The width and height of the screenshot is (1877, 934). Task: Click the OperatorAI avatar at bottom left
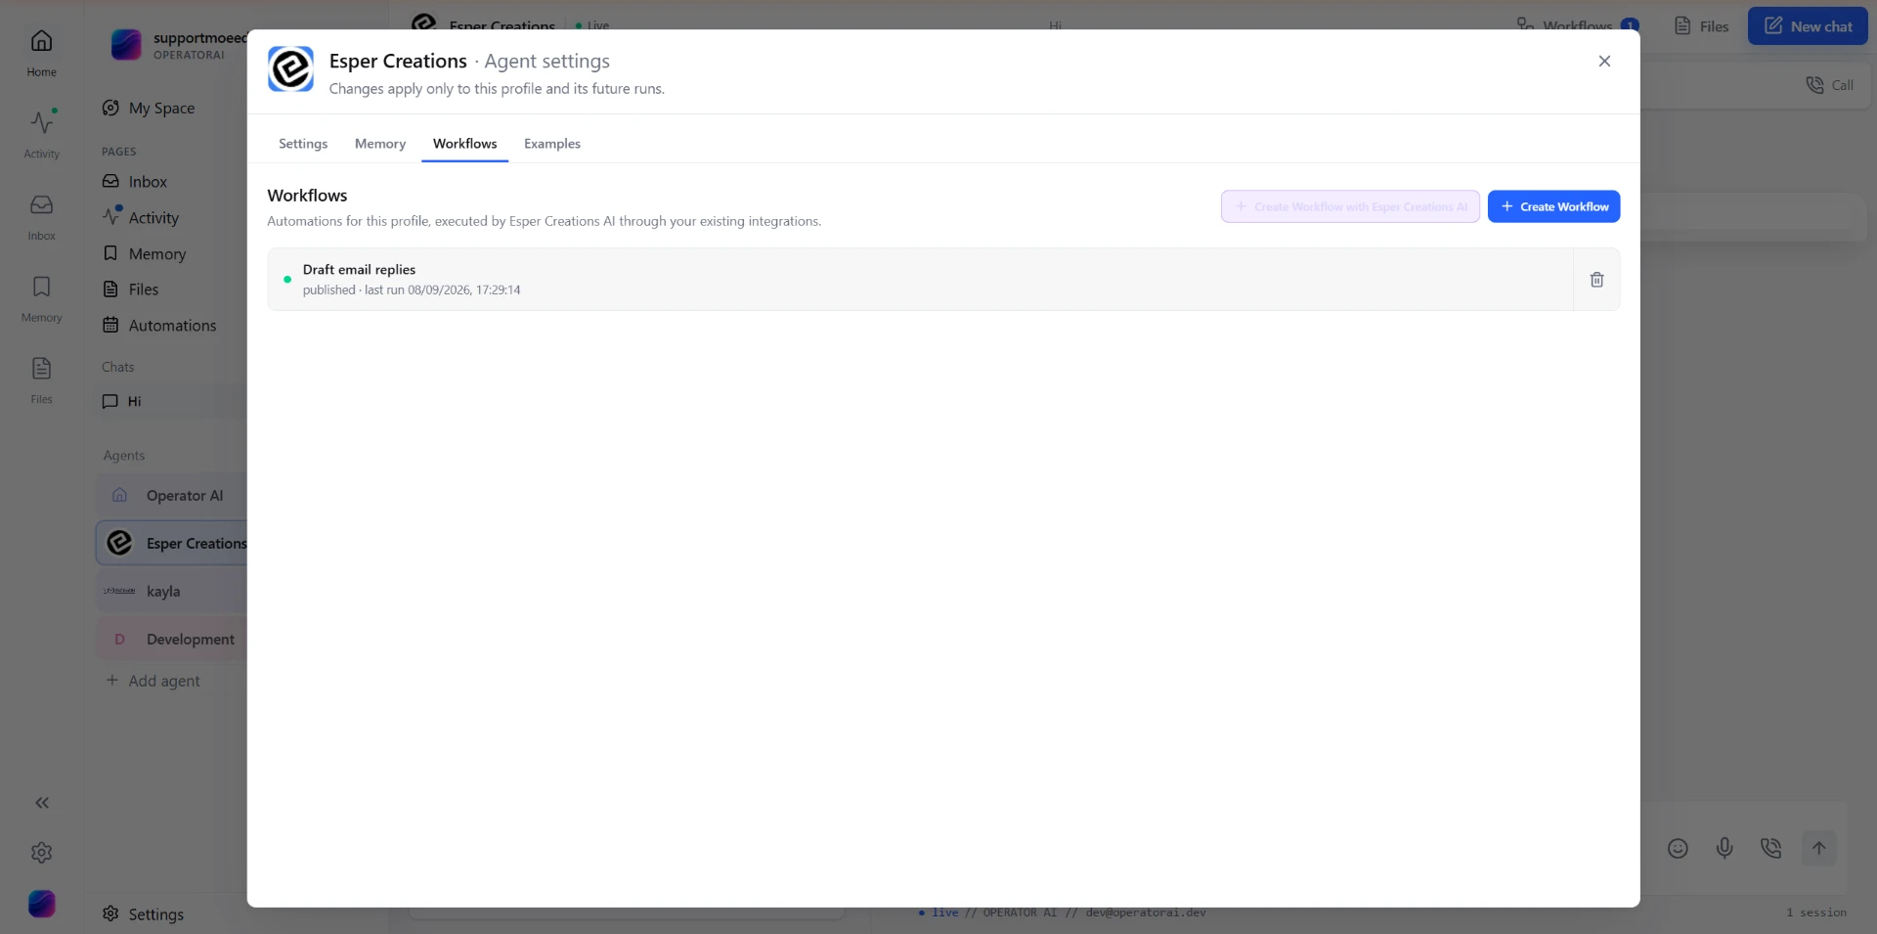[x=42, y=904]
